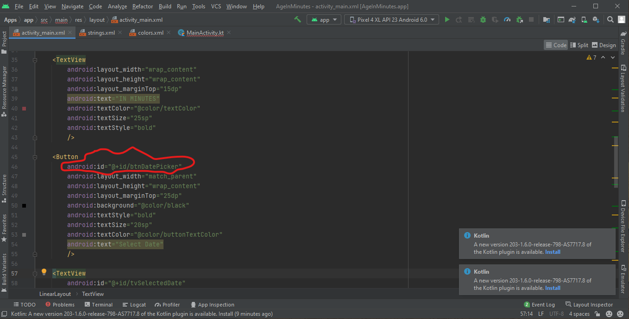Collapse the TextView tag fold at line 35
Image resolution: width=629 pixels, height=319 pixels.
point(35,60)
